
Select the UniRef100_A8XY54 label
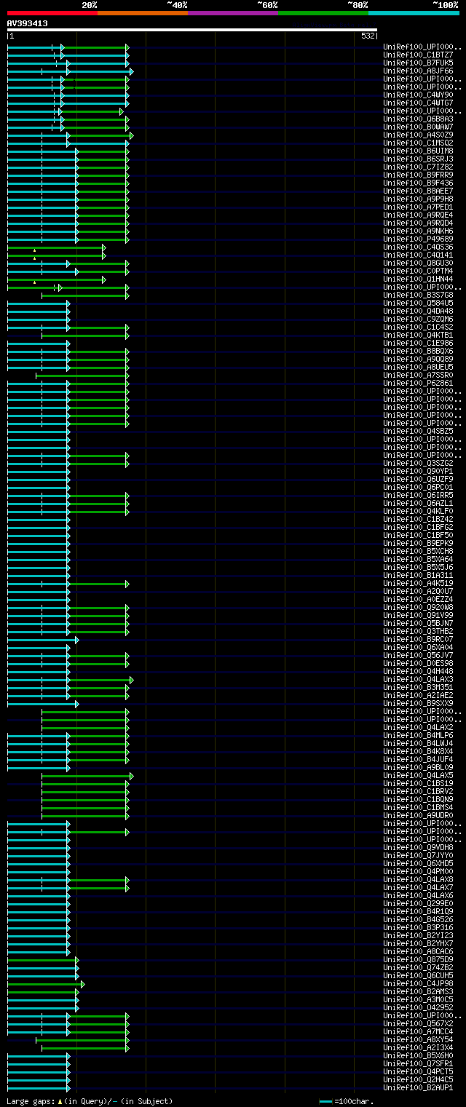[x=419, y=1039]
